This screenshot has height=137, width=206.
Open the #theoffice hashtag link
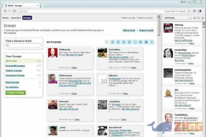(x=179, y=60)
